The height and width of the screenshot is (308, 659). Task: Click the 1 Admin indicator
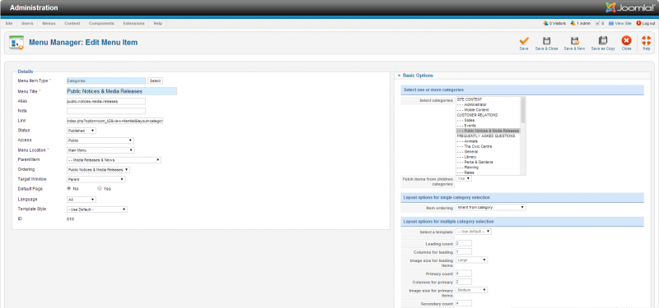click(581, 24)
